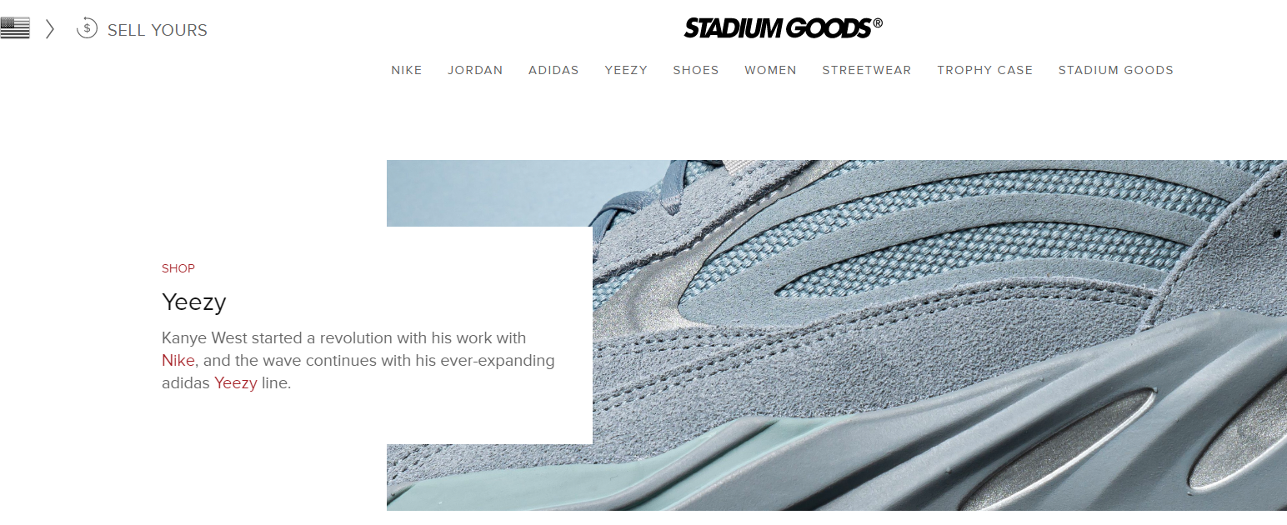The image size is (1287, 525).
Task: Click the Stadium Goods logo
Action: 783,28
